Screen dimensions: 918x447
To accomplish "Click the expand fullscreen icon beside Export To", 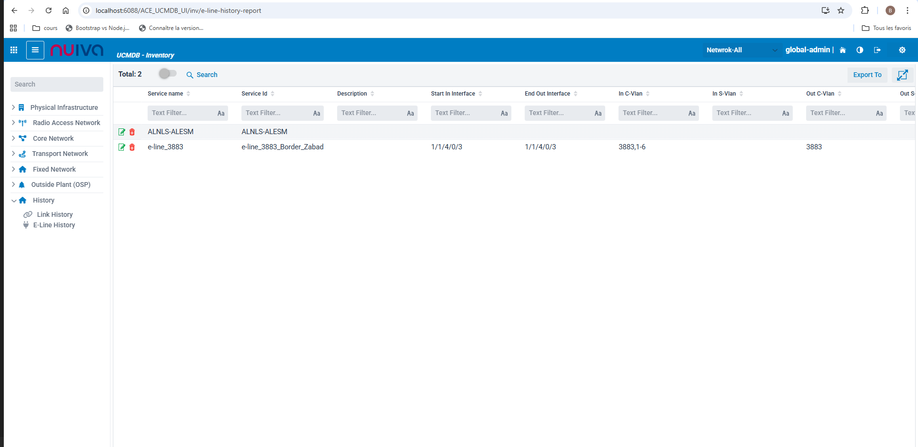I will (x=902, y=75).
